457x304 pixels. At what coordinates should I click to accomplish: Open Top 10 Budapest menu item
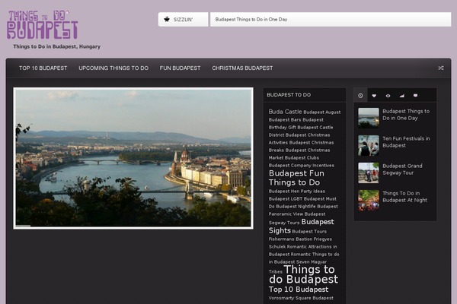(43, 68)
